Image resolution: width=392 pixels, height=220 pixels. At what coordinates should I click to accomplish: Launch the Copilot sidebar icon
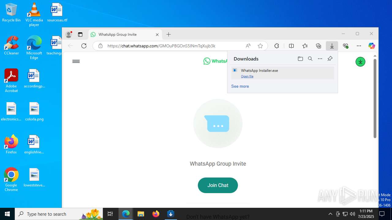(x=372, y=46)
